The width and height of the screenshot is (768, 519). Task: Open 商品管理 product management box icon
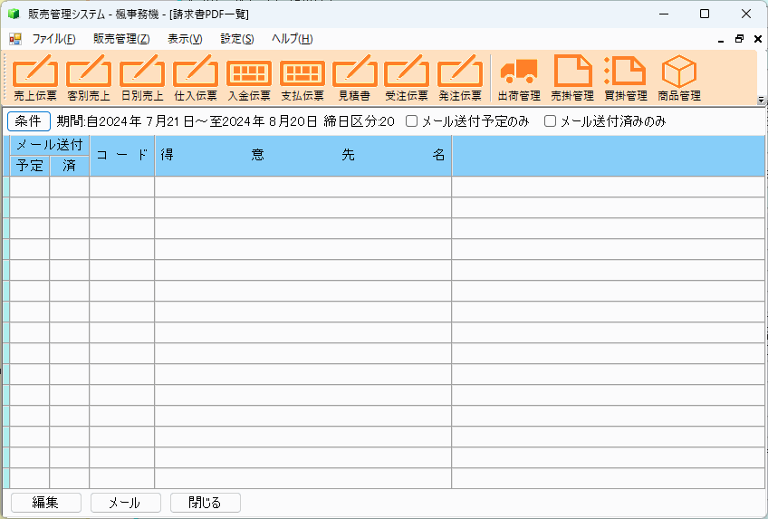[679, 78]
